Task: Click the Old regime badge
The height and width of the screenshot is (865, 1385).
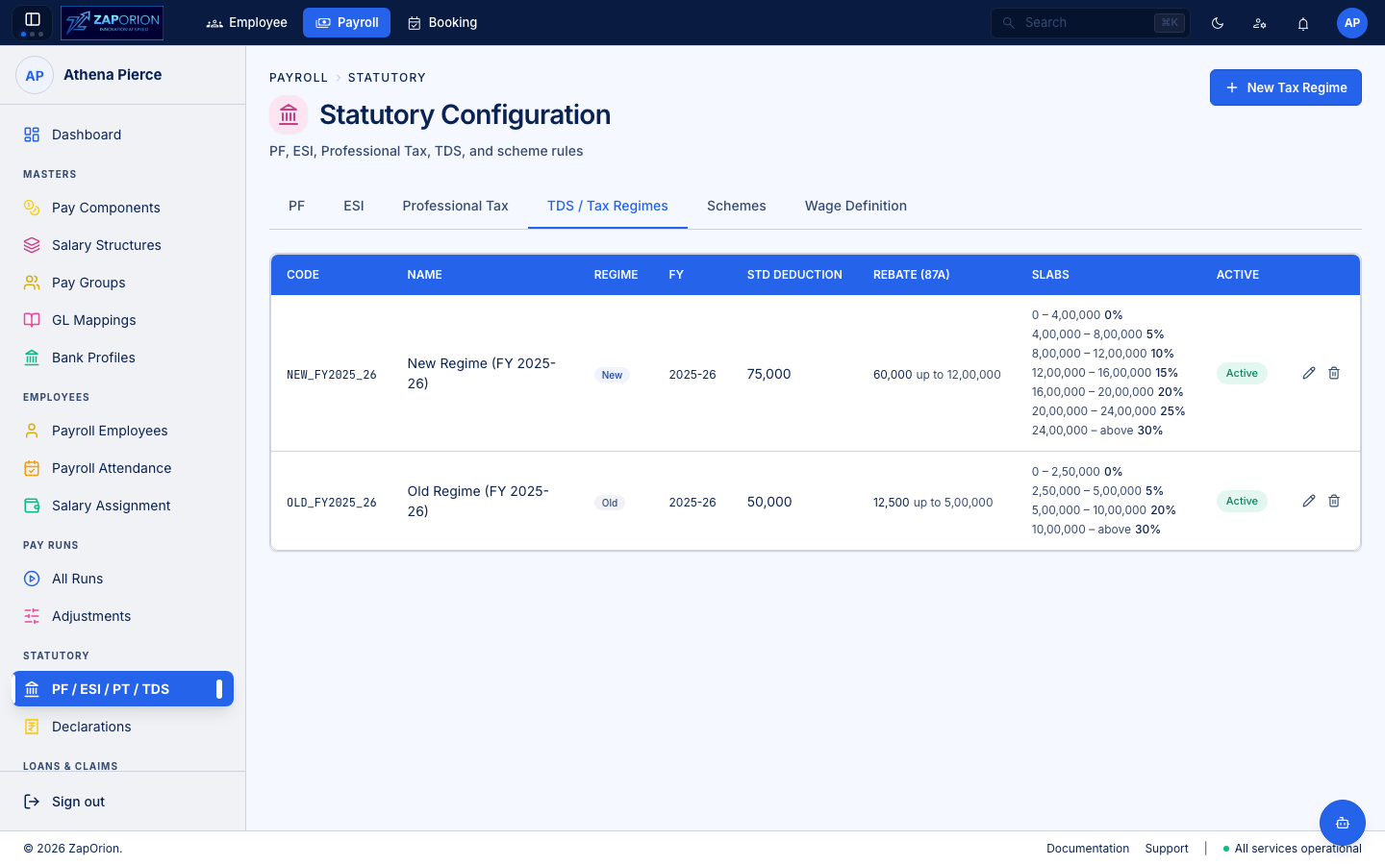Action: tap(610, 503)
